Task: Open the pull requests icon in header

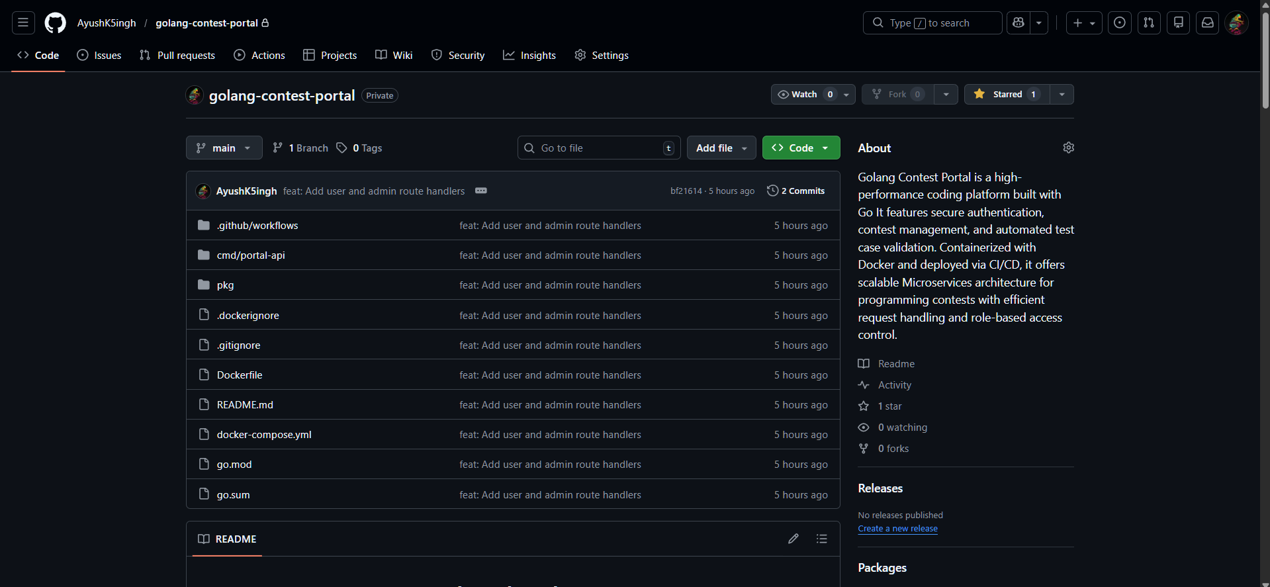Action: tap(1149, 23)
